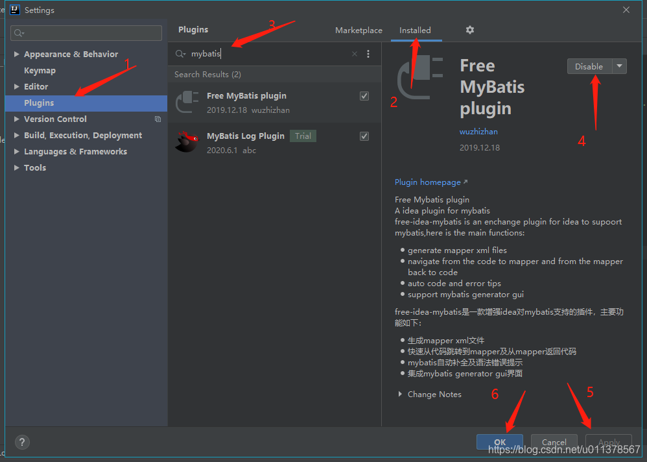647x462 pixels.
Task: Switch to the Marketplace tab
Action: pos(359,30)
